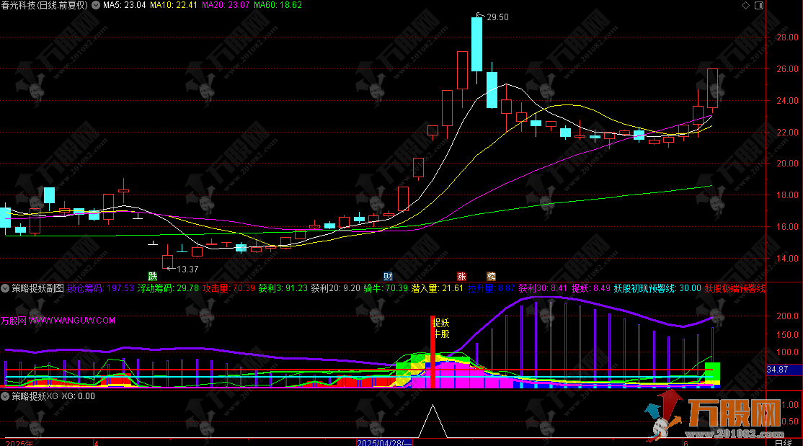Screen dimensions: 803x446
Task: Open the 策略捉妖副图 indicator dropdown arrow
Action: [6, 288]
